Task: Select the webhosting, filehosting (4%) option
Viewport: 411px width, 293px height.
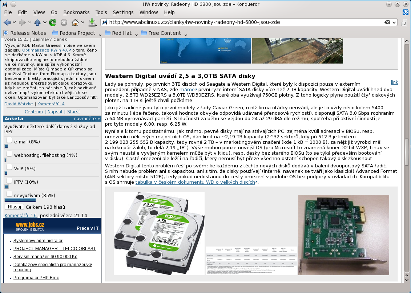Action: click(x=9, y=154)
